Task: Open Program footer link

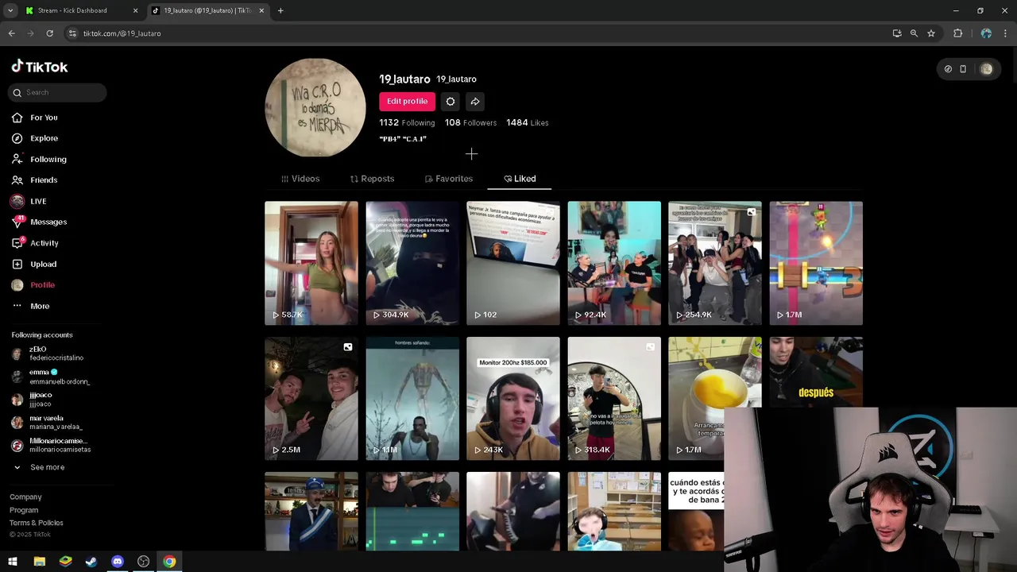Action: click(24, 510)
